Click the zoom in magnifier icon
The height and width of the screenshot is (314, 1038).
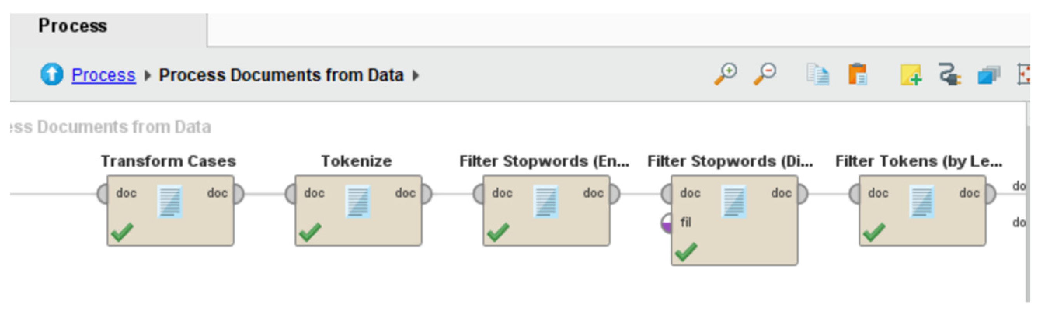(726, 74)
